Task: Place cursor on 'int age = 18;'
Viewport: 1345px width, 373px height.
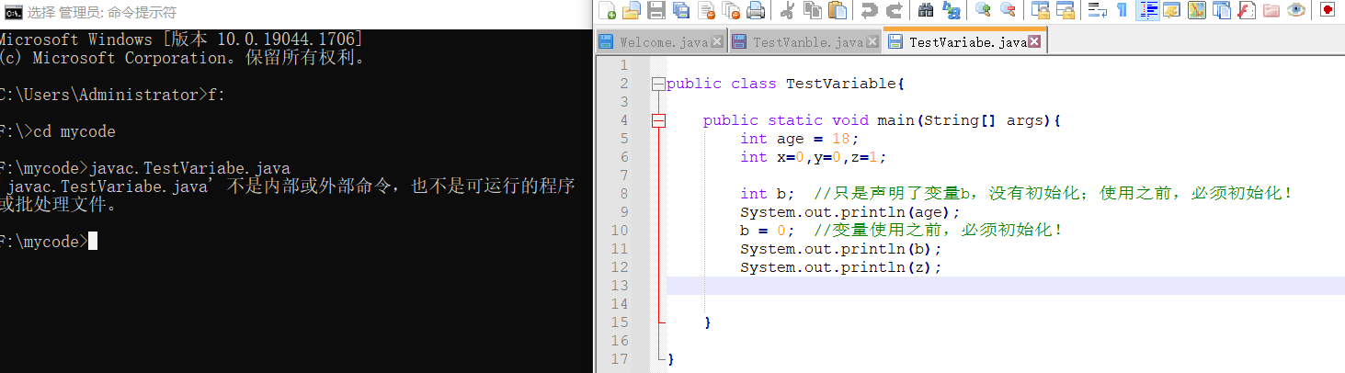Action: pyautogui.click(x=799, y=139)
